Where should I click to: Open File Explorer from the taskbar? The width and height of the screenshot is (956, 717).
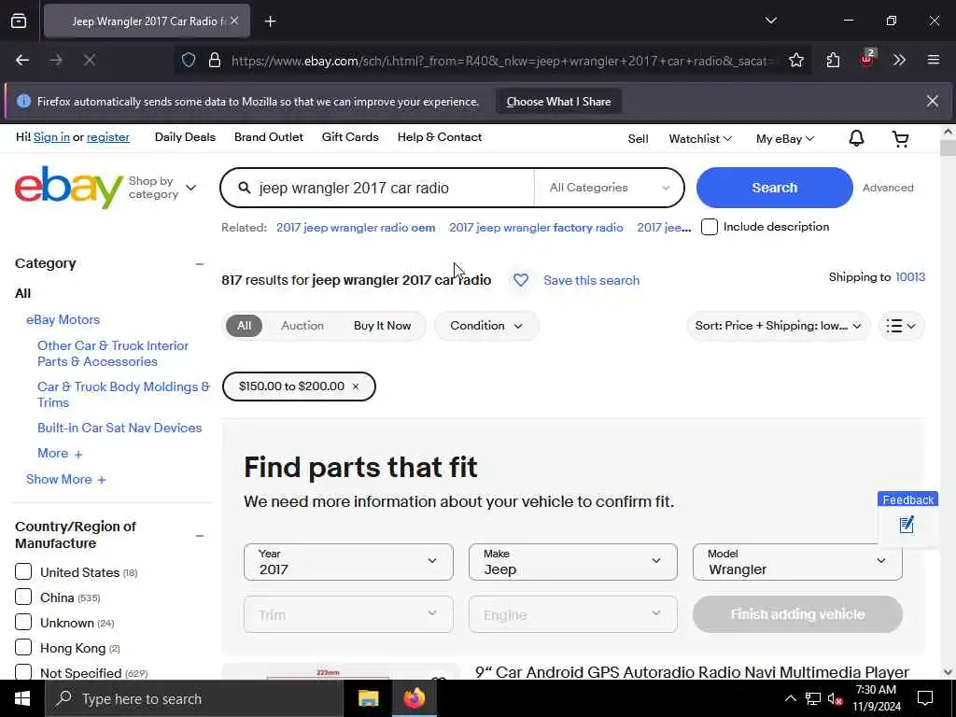pyautogui.click(x=368, y=698)
